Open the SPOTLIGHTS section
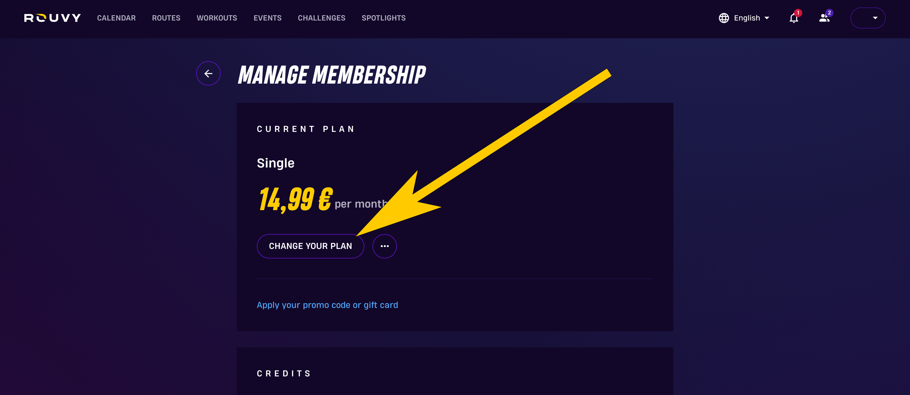The width and height of the screenshot is (910, 395). [384, 18]
